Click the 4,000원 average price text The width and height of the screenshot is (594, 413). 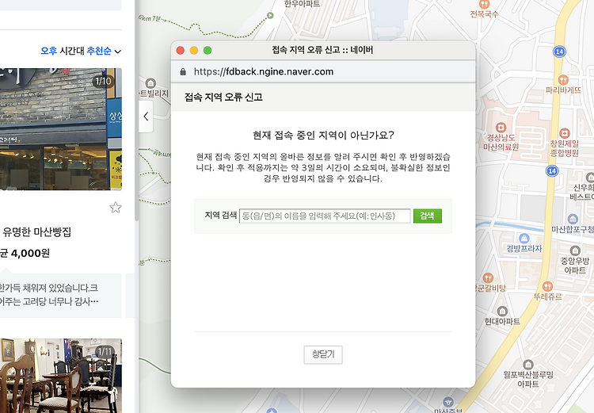click(30, 254)
